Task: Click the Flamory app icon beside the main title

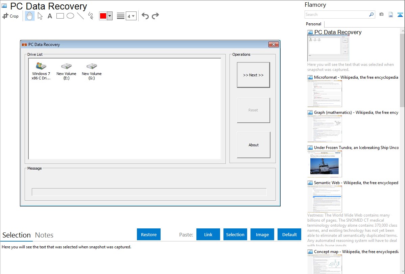Action: [x=4, y=6]
